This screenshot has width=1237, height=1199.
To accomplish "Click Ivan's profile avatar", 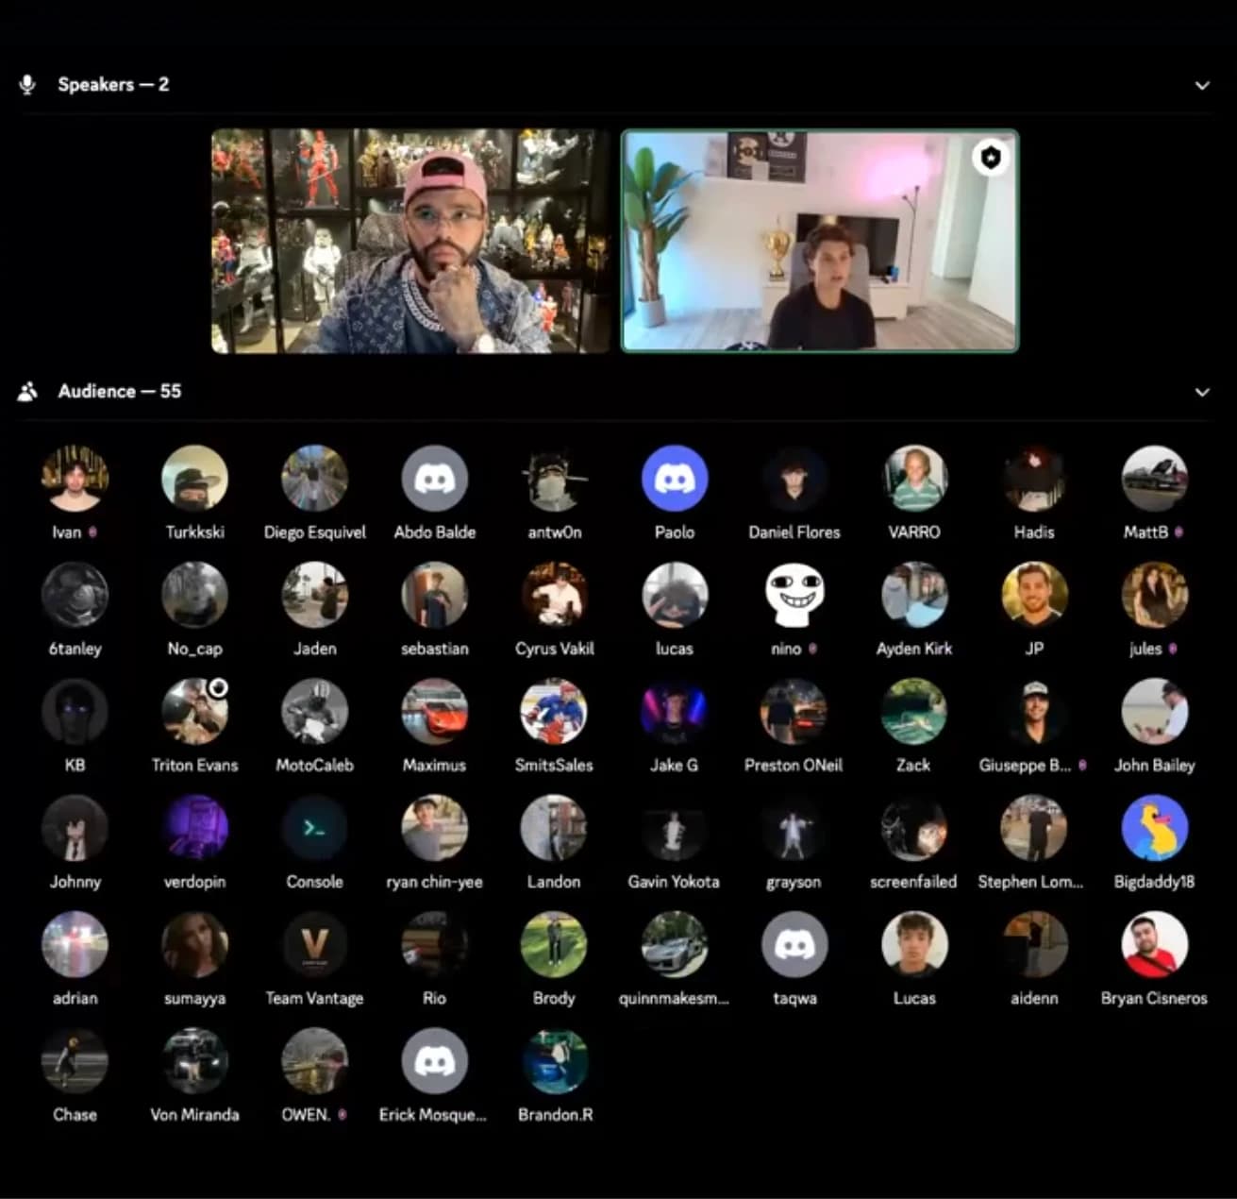I will point(75,479).
